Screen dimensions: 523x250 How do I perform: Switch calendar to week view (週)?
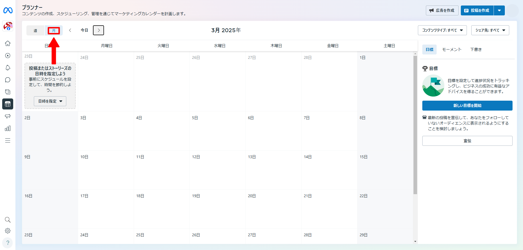(35, 31)
